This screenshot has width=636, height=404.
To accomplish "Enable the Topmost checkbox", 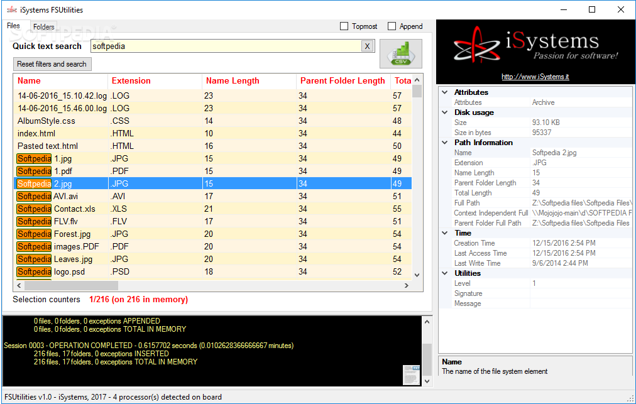I will 344,26.
